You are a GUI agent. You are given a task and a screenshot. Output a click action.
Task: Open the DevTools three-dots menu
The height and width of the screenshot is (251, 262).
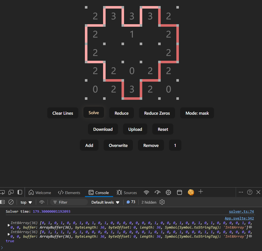(x=241, y=192)
